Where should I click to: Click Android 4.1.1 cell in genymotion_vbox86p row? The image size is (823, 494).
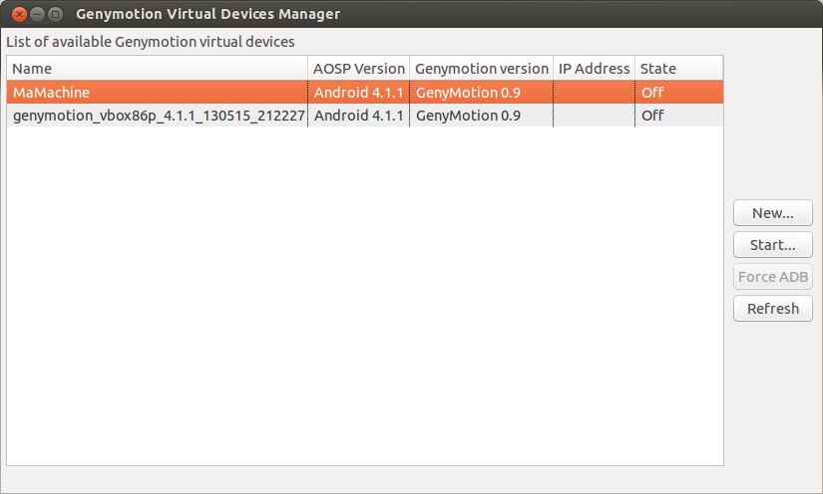point(358,116)
